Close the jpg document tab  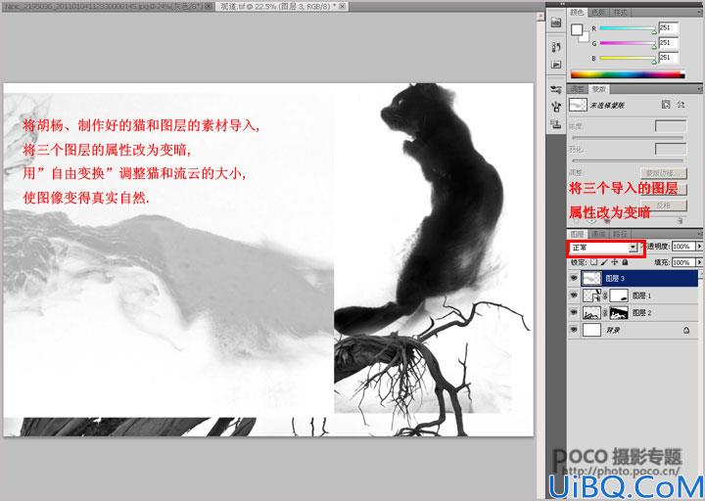pos(209,6)
